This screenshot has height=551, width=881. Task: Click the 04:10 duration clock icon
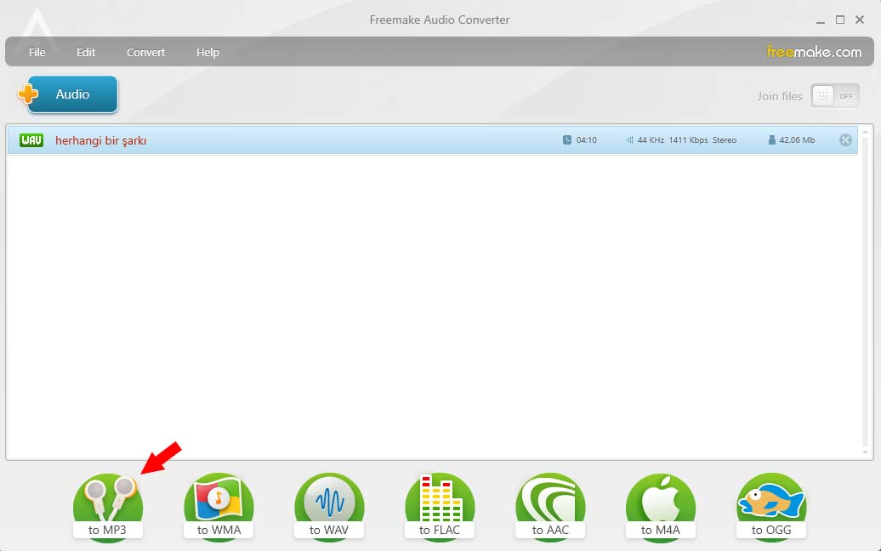(x=567, y=140)
